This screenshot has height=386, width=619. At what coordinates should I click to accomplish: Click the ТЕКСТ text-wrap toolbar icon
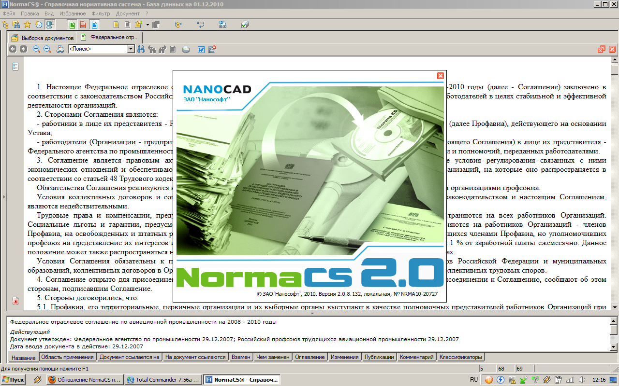pos(200,25)
